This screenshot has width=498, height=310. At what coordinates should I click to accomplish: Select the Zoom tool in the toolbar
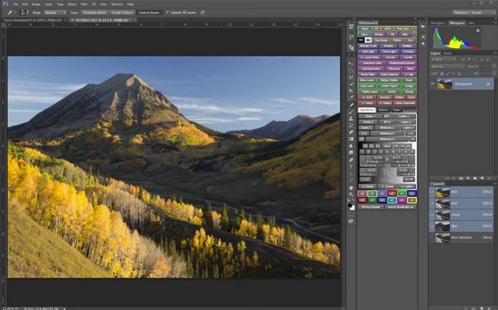click(351, 195)
